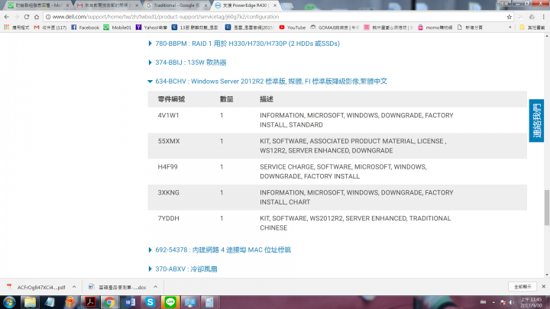Bookmark this page with the star icon
550x309 pixels.
tap(510, 17)
